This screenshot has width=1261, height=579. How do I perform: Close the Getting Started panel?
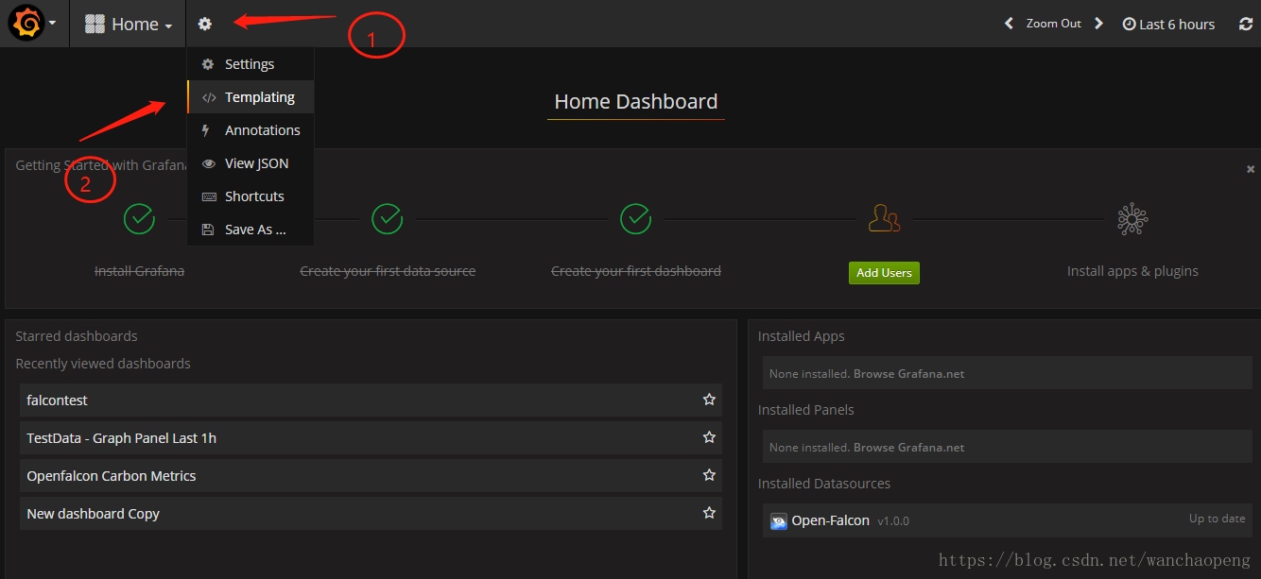1251,169
